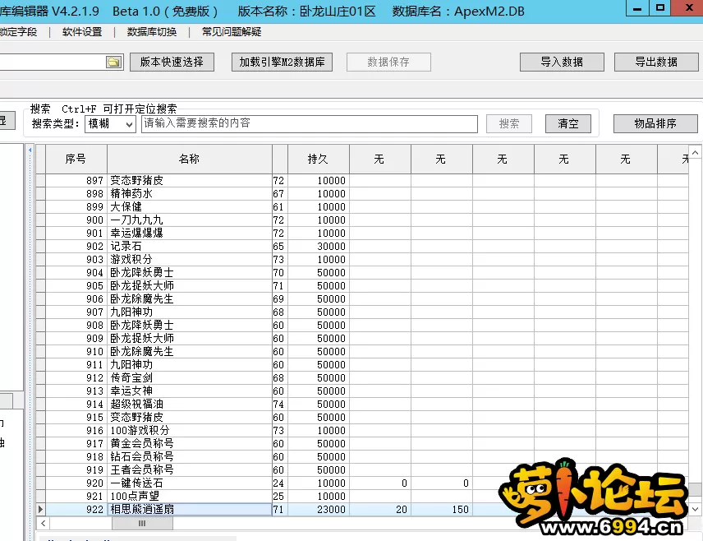Image resolution: width=703 pixels, height=541 pixels.
Task: Click 加载引擎M2数据库 button
Action: (282, 62)
